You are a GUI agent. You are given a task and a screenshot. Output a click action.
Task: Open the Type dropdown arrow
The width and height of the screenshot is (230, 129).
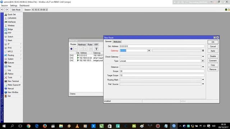tap(203, 61)
